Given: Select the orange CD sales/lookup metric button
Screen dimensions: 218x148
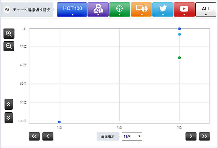Looking at the screenshot, I should tap(141, 10).
